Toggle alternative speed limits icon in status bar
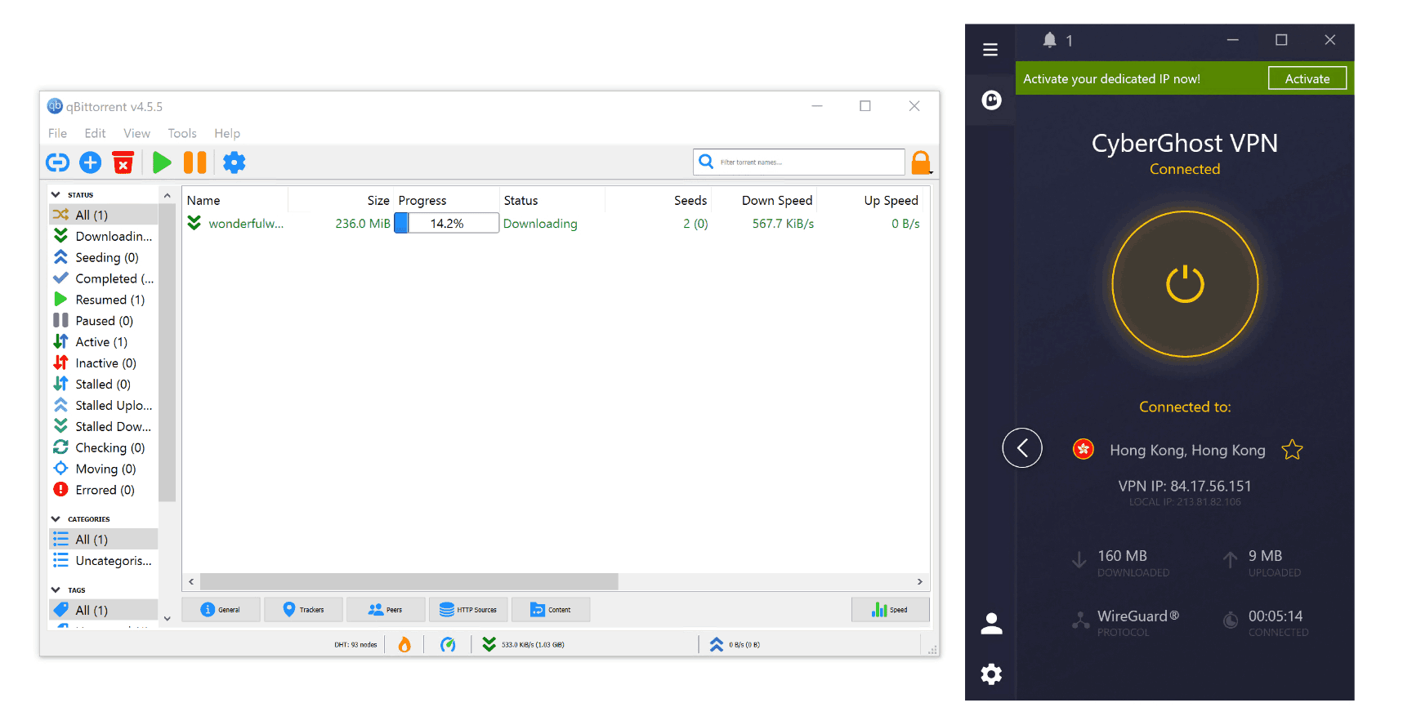Image resolution: width=1412 pixels, height=725 pixels. click(448, 645)
